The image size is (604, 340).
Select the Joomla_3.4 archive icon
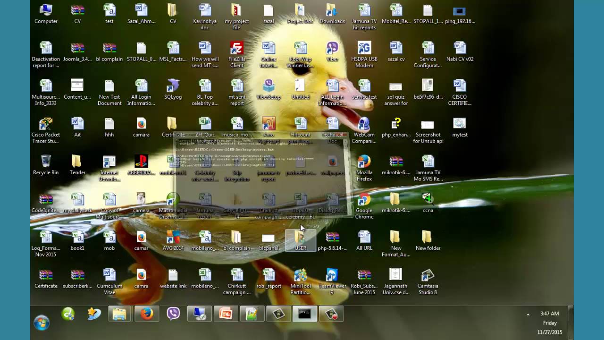pos(77,51)
